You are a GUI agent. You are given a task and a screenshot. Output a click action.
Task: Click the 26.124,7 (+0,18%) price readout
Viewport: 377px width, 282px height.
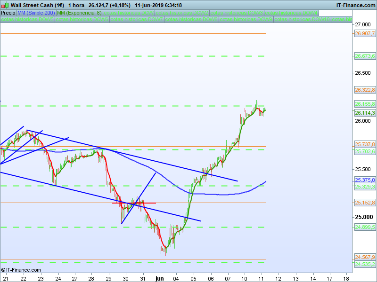pos(109,5)
